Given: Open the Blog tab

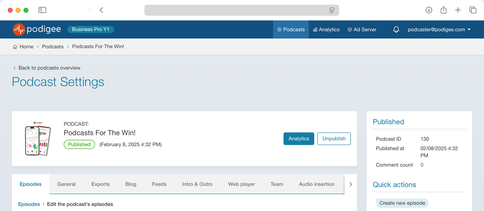Looking at the screenshot, I should coord(131,184).
